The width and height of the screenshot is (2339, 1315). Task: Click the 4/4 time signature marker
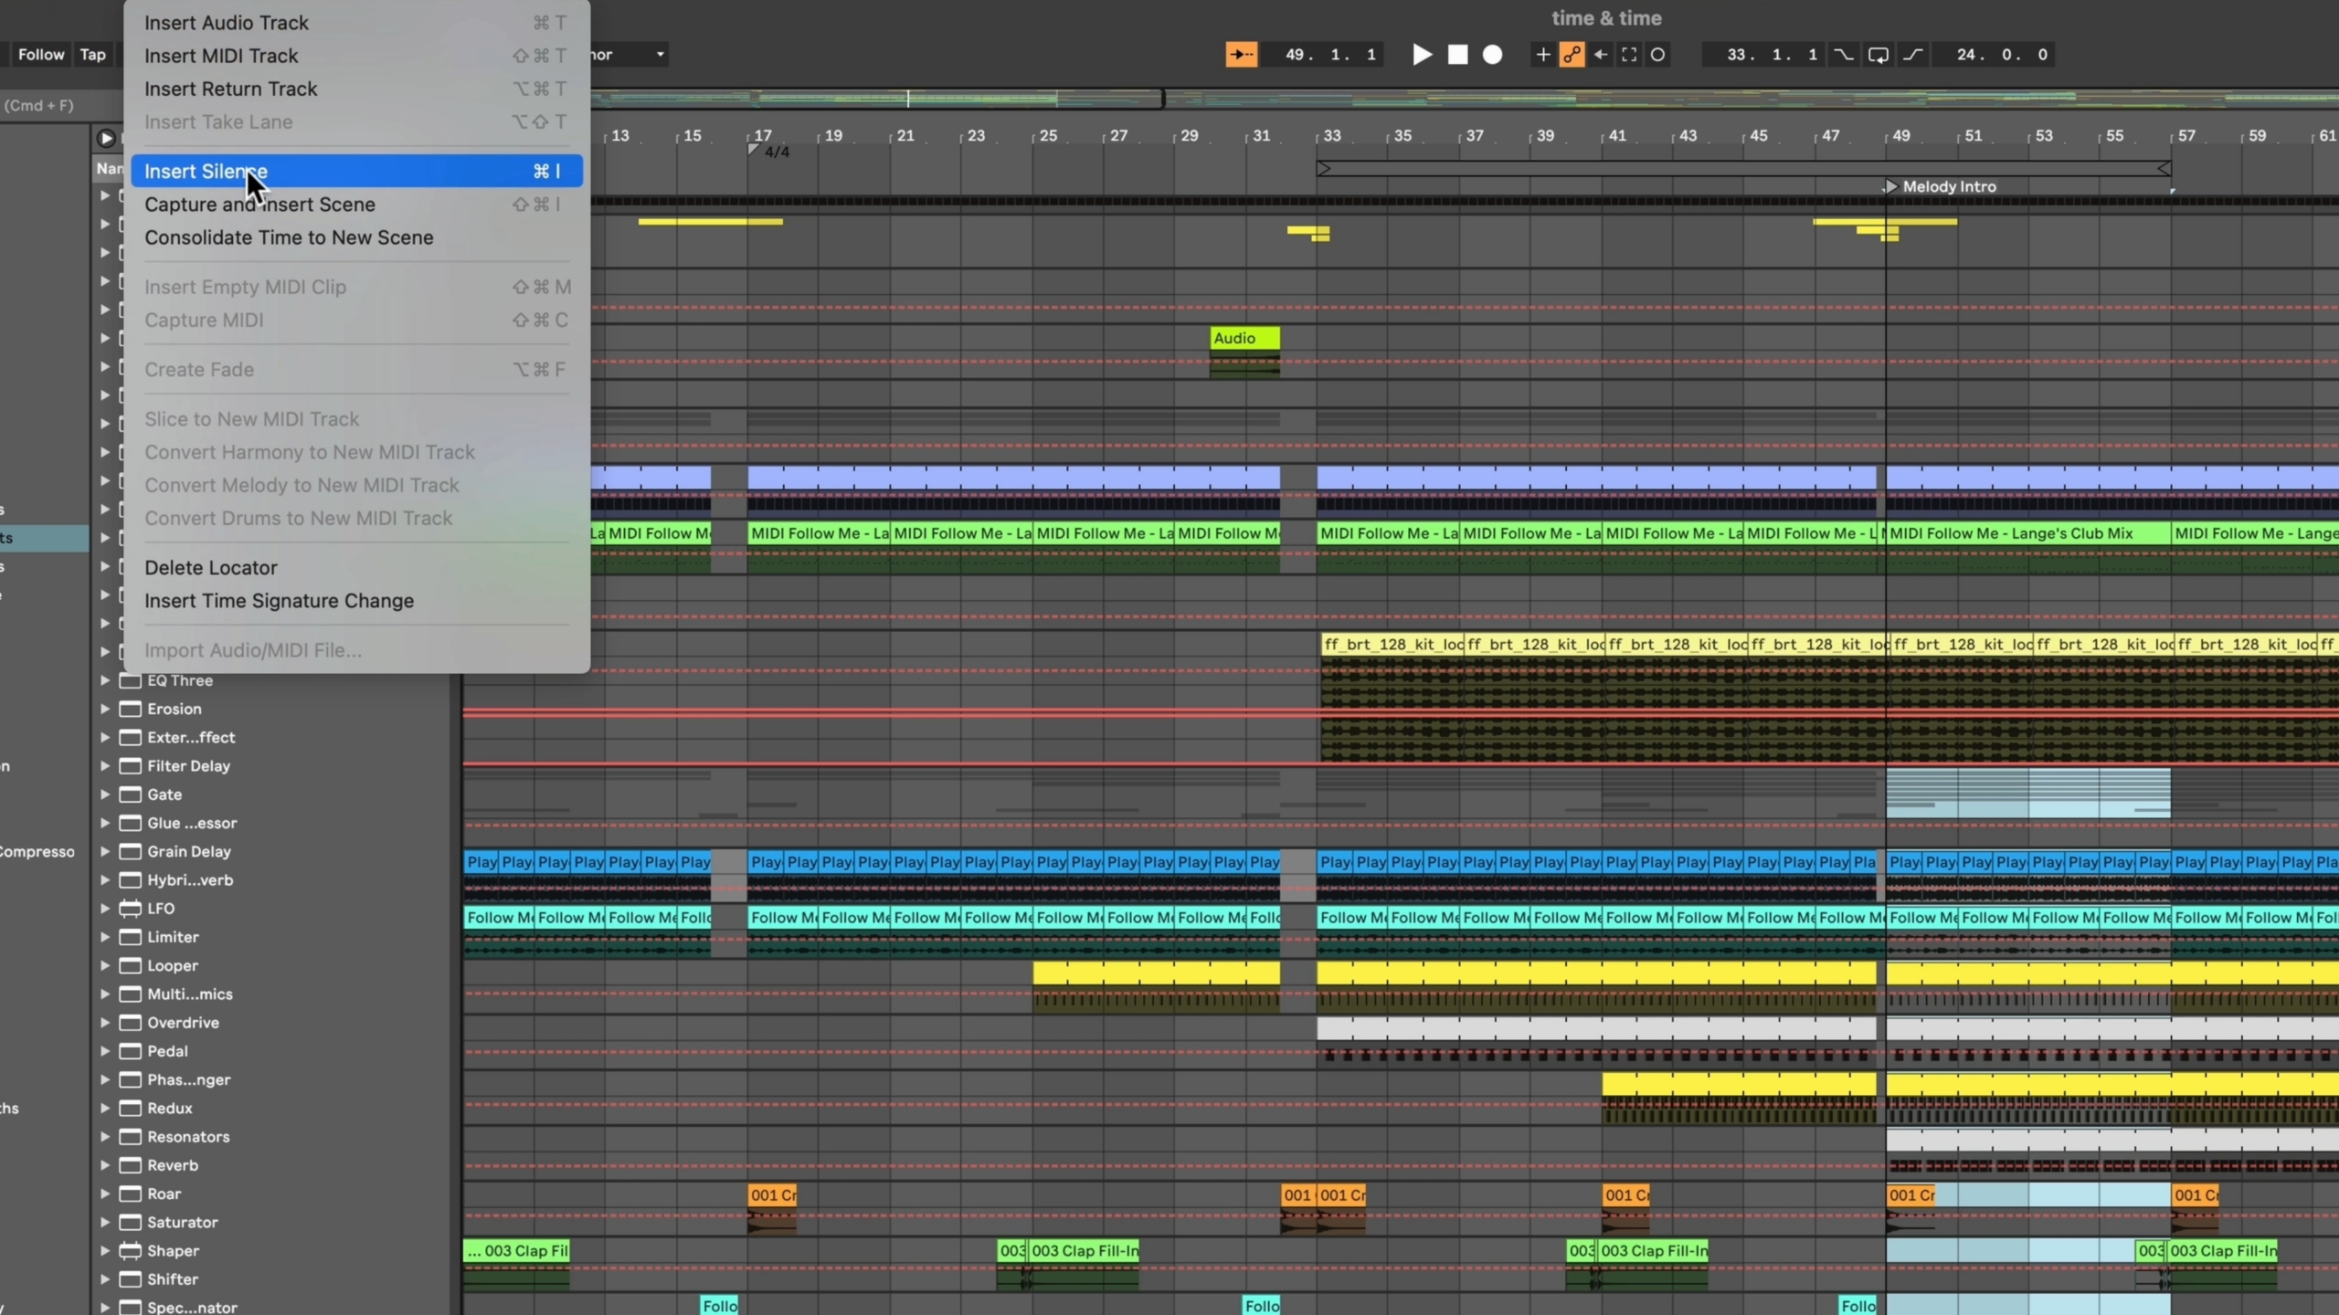coord(770,152)
